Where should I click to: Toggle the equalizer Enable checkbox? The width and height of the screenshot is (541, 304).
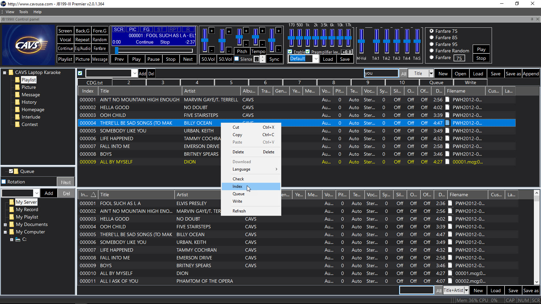coord(290,52)
